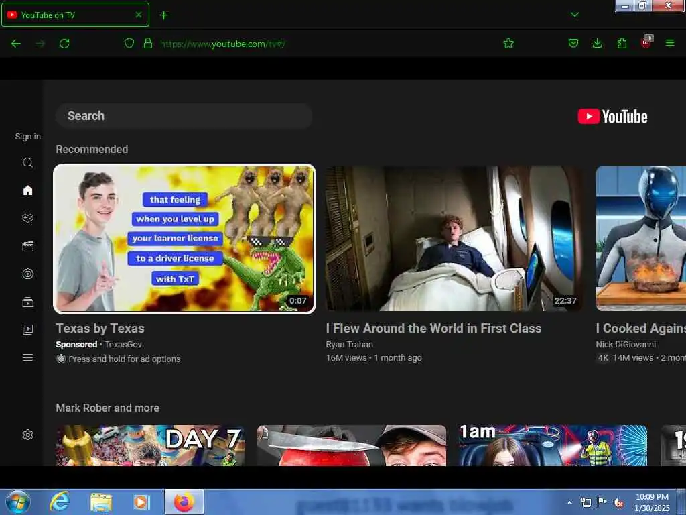Click the Ryan Trahan channel name
The width and height of the screenshot is (686, 515).
349,344
